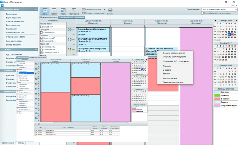The height and width of the screenshot is (145, 238).
Task: Check the Ершов А.В. implantologist checkbox
Action: pos(41,27)
